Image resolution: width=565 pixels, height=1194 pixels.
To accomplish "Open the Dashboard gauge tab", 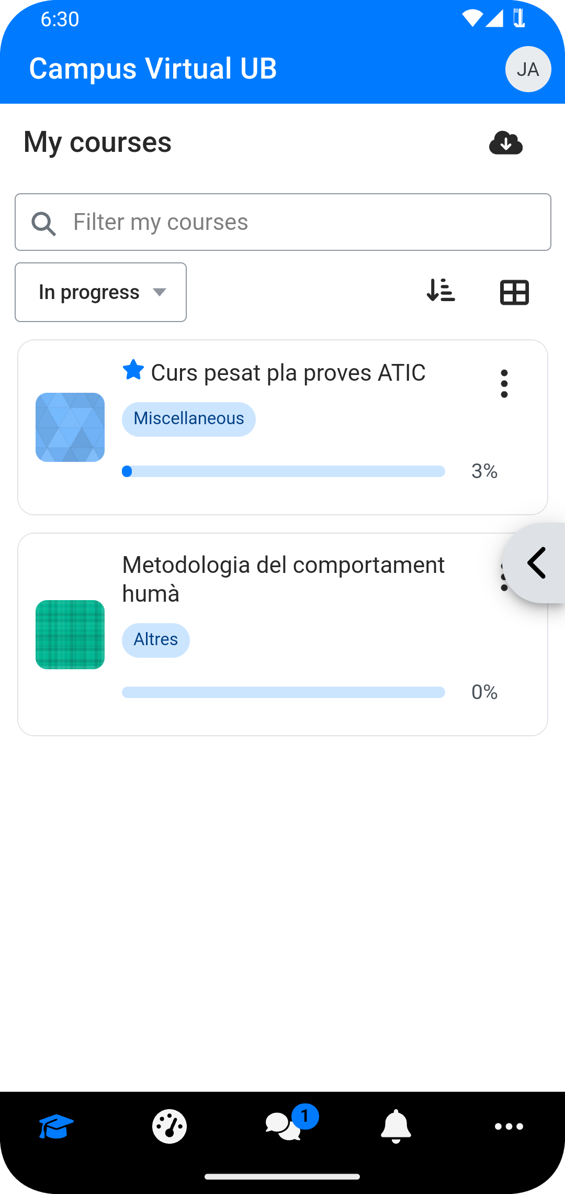I will (x=169, y=1126).
